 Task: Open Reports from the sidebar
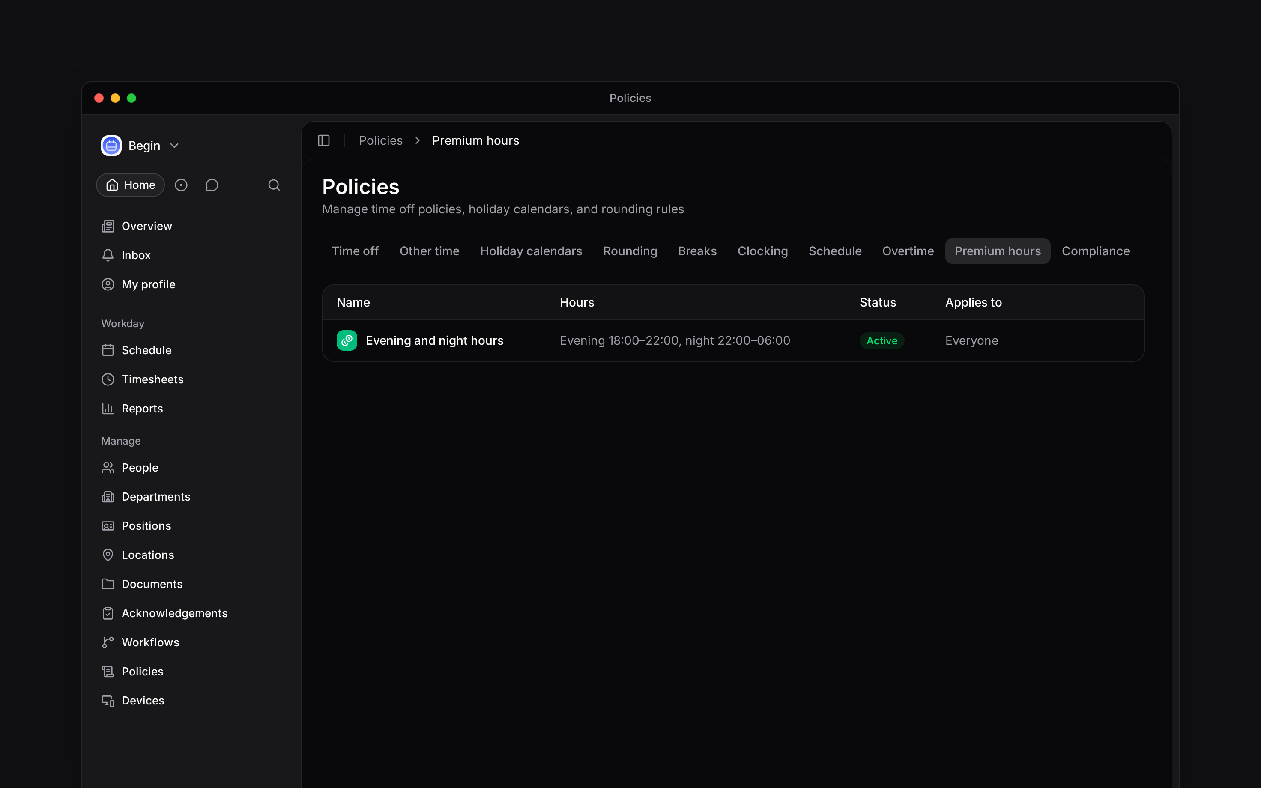click(x=192, y=409)
